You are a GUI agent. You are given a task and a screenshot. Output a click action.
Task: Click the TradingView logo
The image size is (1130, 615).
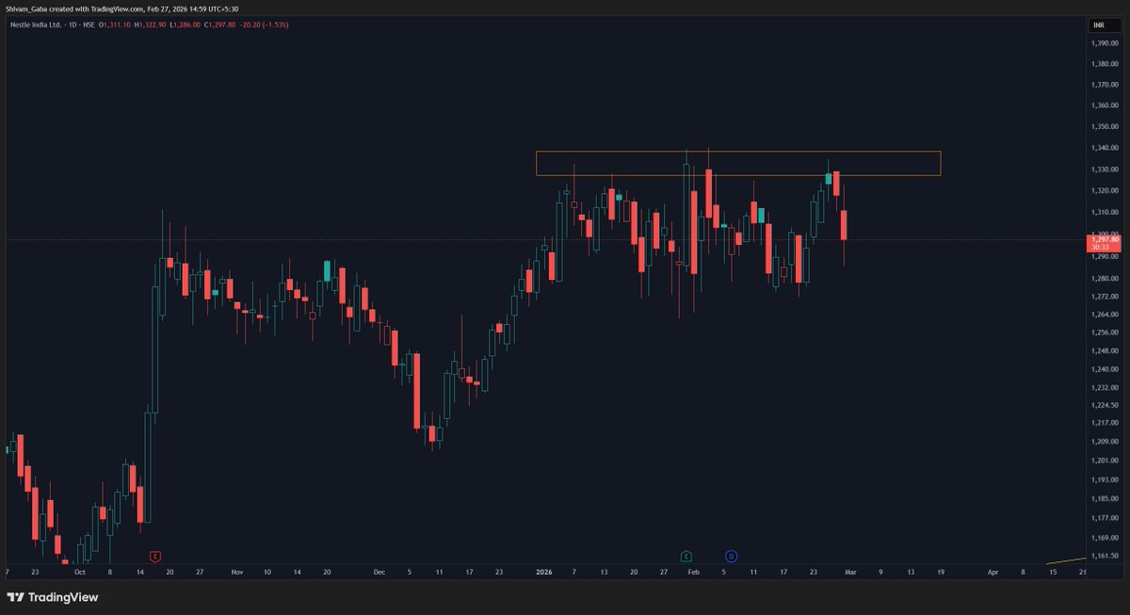(53, 597)
